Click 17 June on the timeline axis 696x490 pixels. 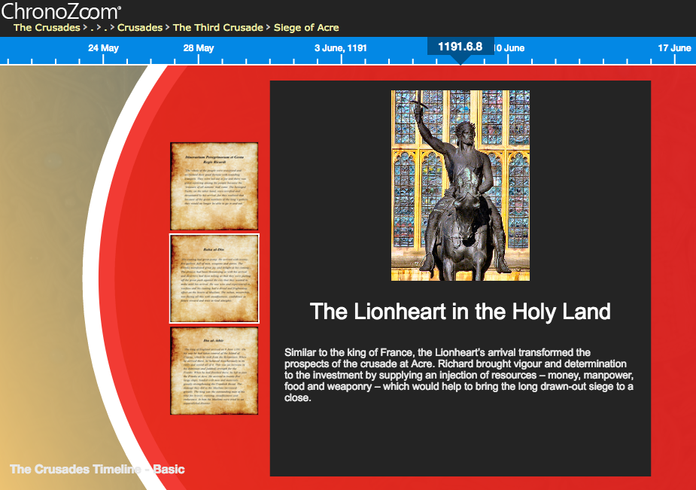[x=674, y=48]
